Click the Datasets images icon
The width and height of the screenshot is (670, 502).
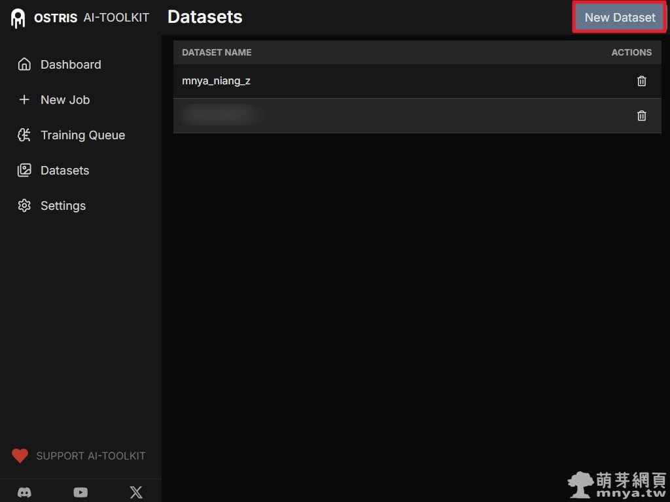click(x=24, y=170)
